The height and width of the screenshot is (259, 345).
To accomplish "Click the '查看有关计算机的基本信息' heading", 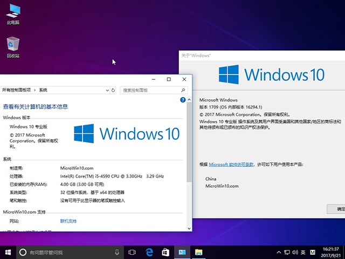I will pos(36,107).
